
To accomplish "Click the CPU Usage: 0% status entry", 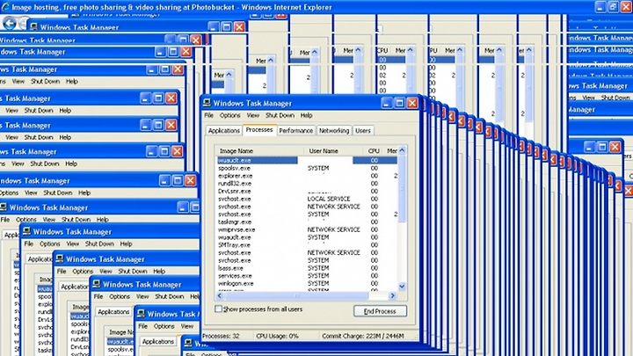I will coord(277,336).
